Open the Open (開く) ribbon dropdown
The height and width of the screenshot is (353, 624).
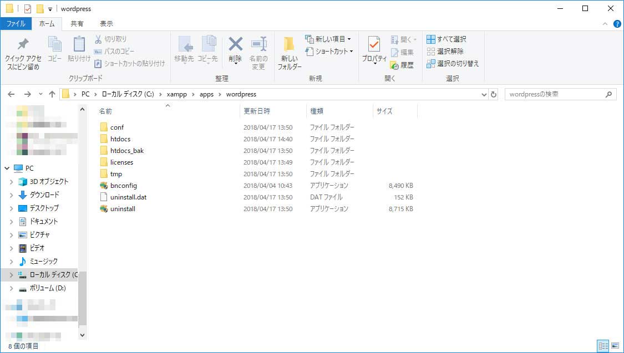pyautogui.click(x=404, y=39)
